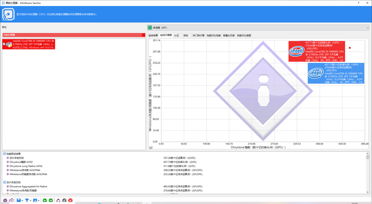Click the green forward arrow button

[x=51, y=201]
